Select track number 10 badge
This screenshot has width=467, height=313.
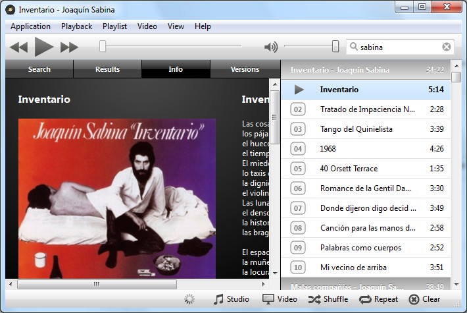pos(298,268)
